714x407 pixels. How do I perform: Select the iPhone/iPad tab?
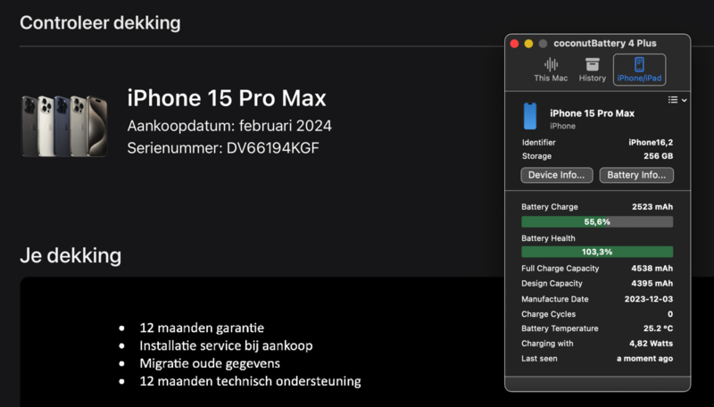639,71
